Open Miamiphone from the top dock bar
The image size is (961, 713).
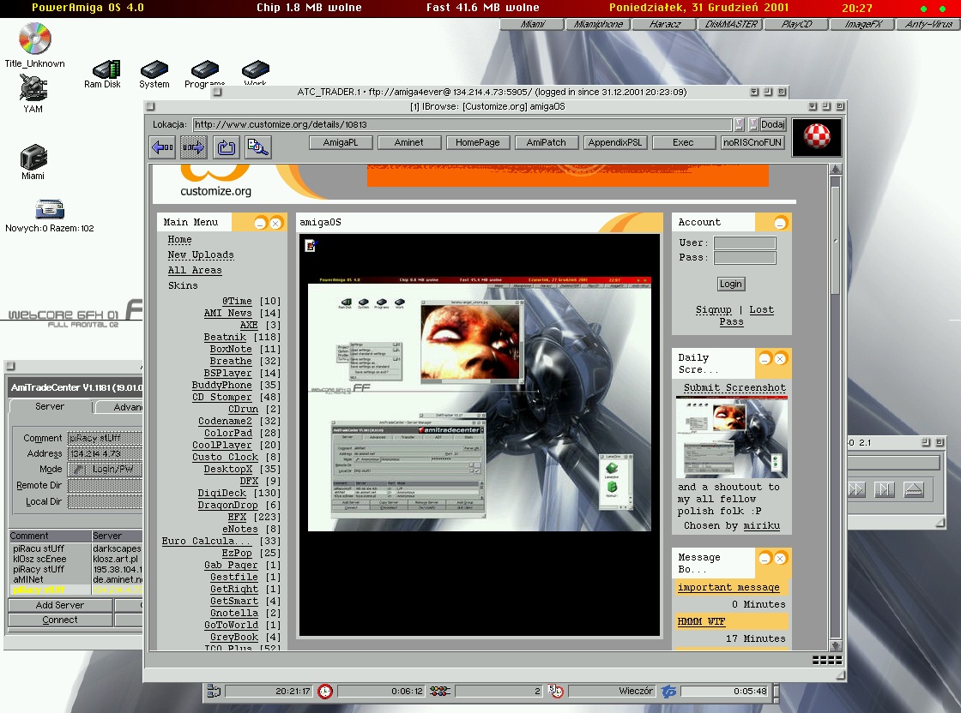[598, 25]
